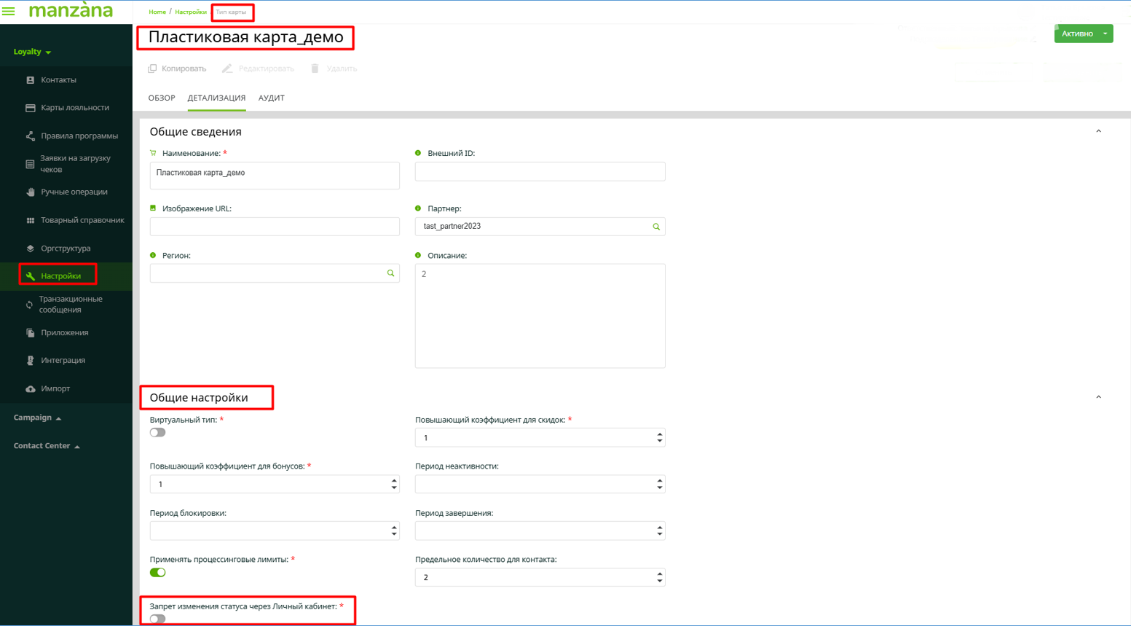Click the Copy icon labeled Копировать
Viewport: 1131px width, 626px height.
(x=152, y=69)
